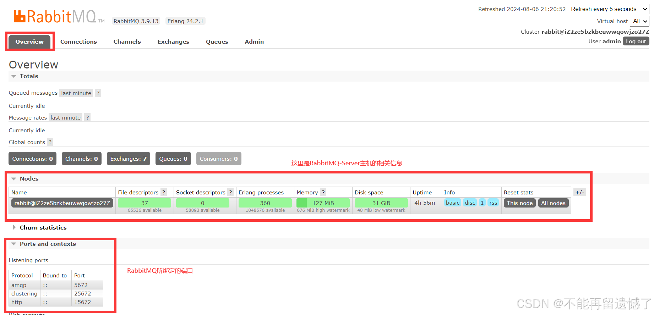Open help for Message rates
Screen dimensions: 654x315
[x=87, y=117]
